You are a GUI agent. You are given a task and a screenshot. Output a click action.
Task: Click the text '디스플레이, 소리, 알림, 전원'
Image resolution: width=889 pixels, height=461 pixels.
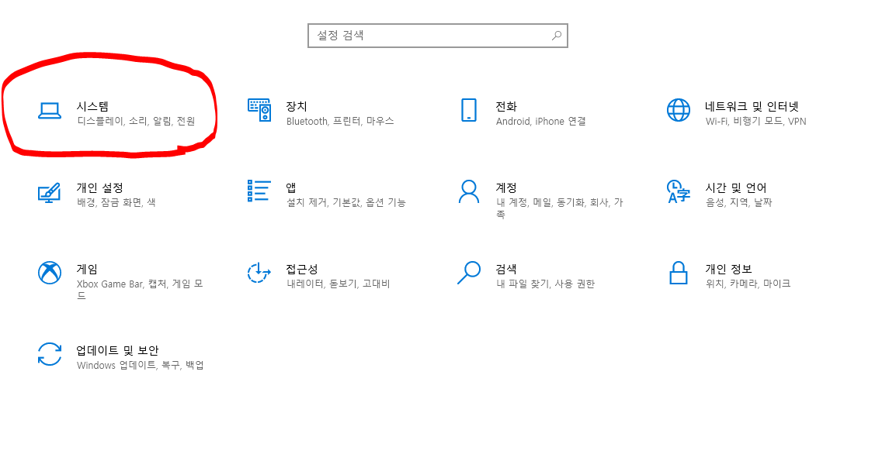coord(136,121)
